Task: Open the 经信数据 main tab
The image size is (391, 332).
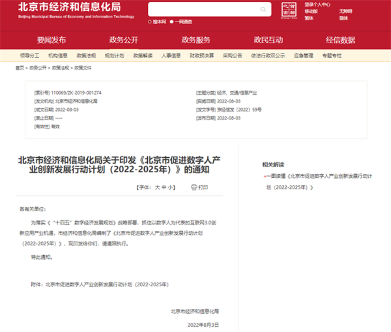Action: pos(340,40)
